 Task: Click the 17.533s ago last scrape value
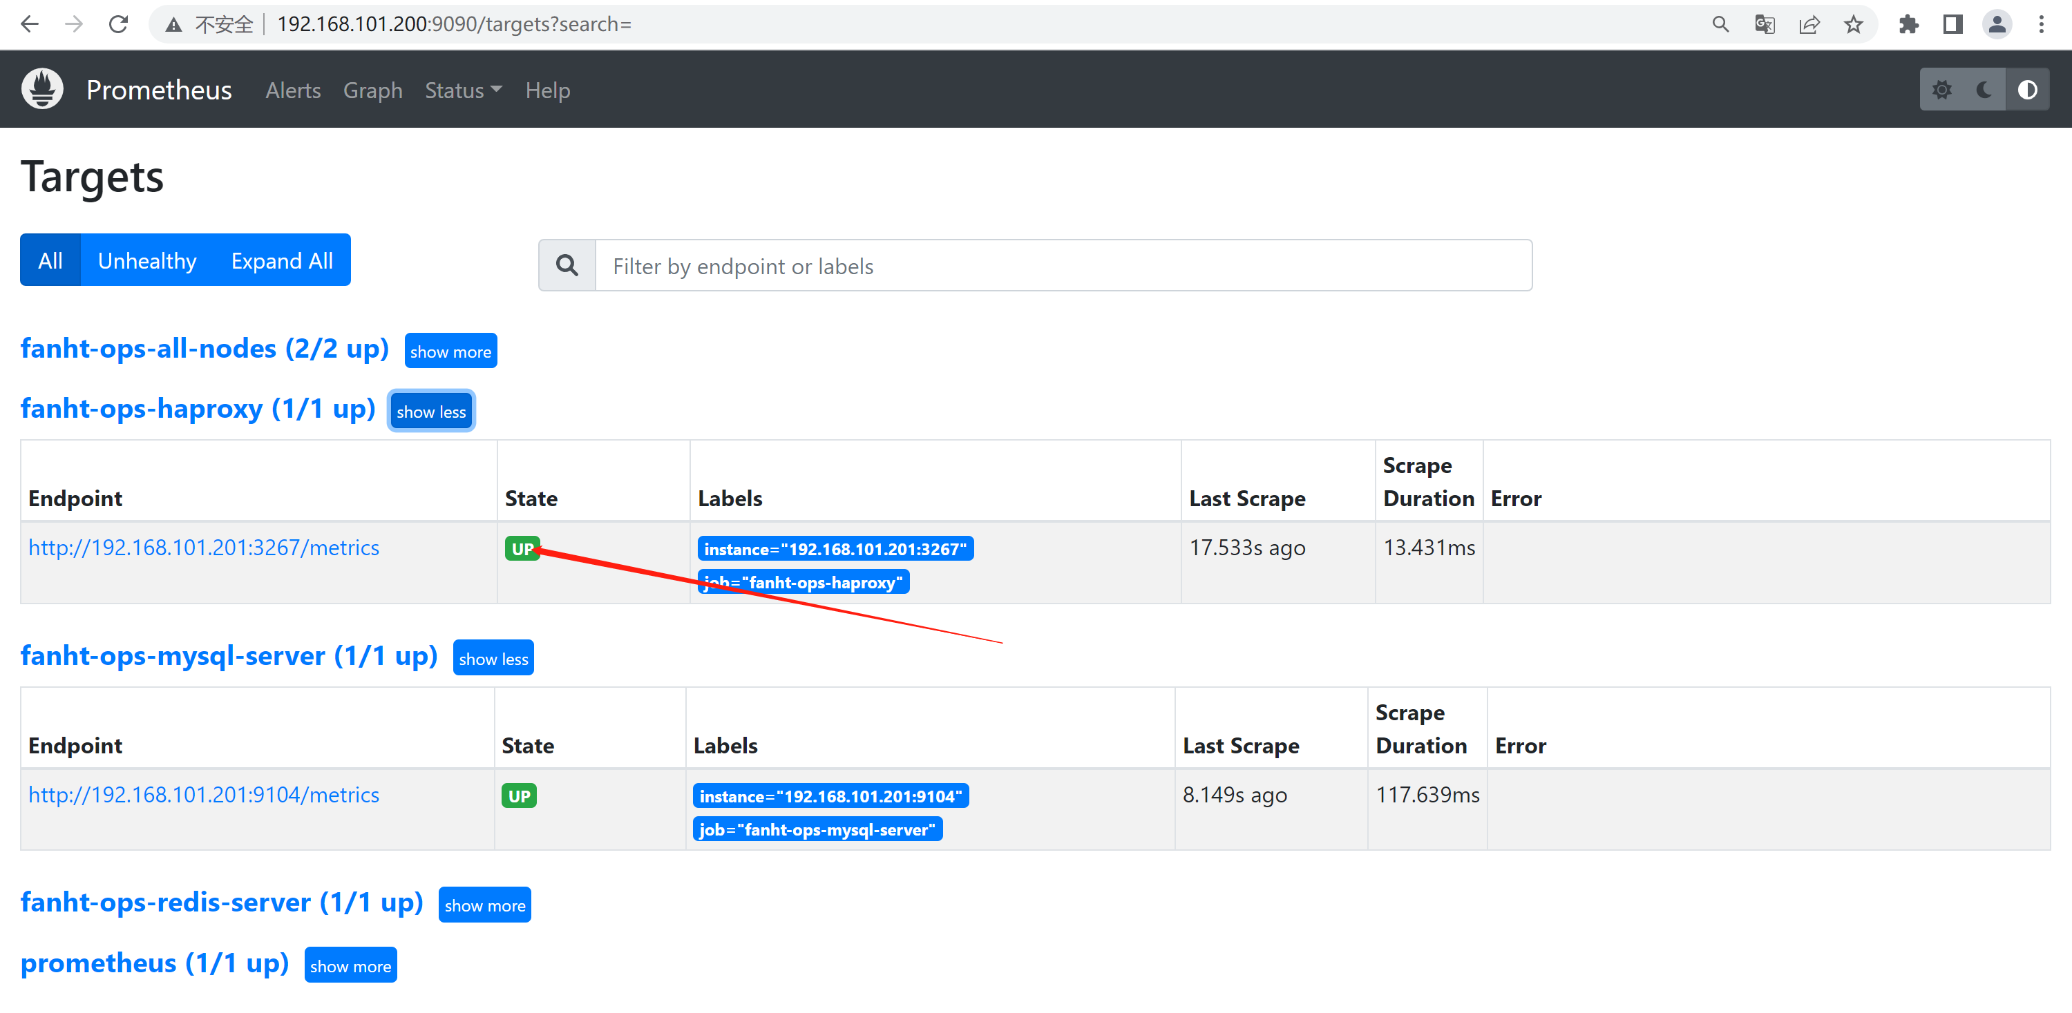click(x=1247, y=548)
